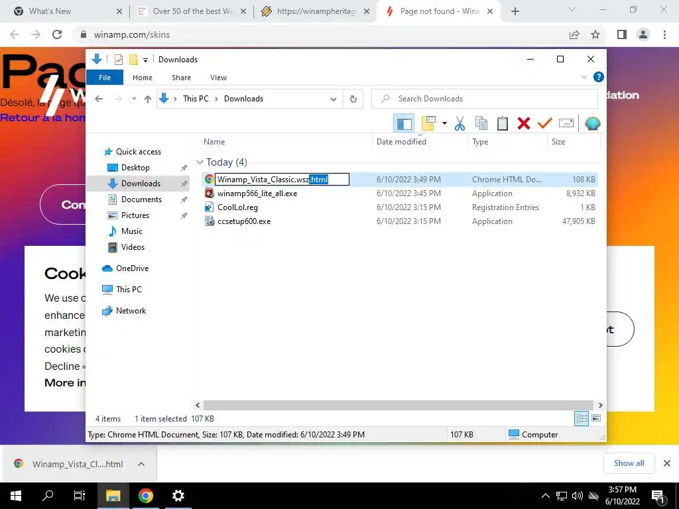Open the View ribbon tab
The image size is (679, 509).
point(218,78)
